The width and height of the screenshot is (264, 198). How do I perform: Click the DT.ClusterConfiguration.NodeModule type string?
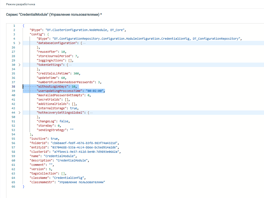tap(85, 30)
